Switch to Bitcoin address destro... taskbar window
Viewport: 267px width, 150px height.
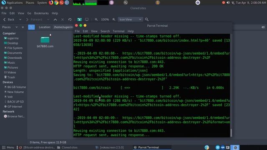tap(37, 147)
